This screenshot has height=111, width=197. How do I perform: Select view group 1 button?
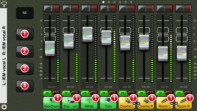(x=25, y=34)
